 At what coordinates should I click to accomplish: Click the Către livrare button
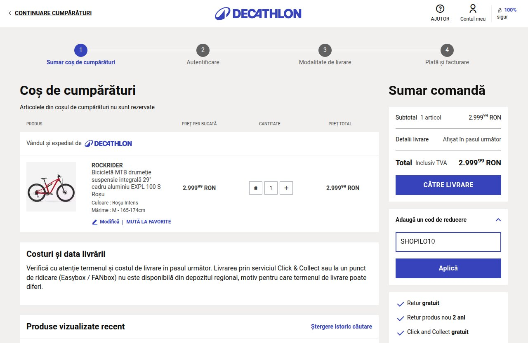click(448, 185)
